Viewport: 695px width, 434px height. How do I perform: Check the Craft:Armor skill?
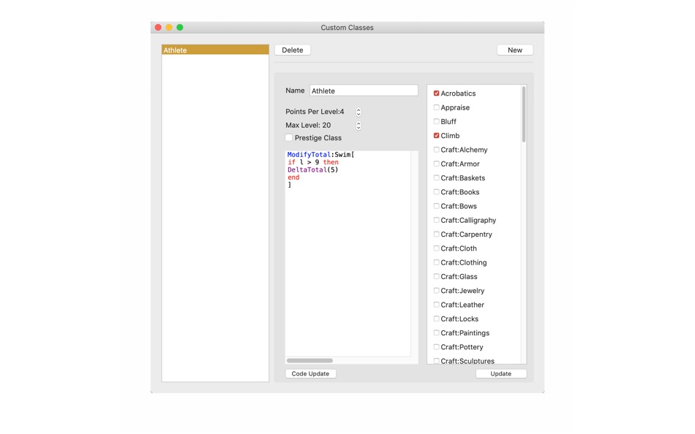pos(436,164)
